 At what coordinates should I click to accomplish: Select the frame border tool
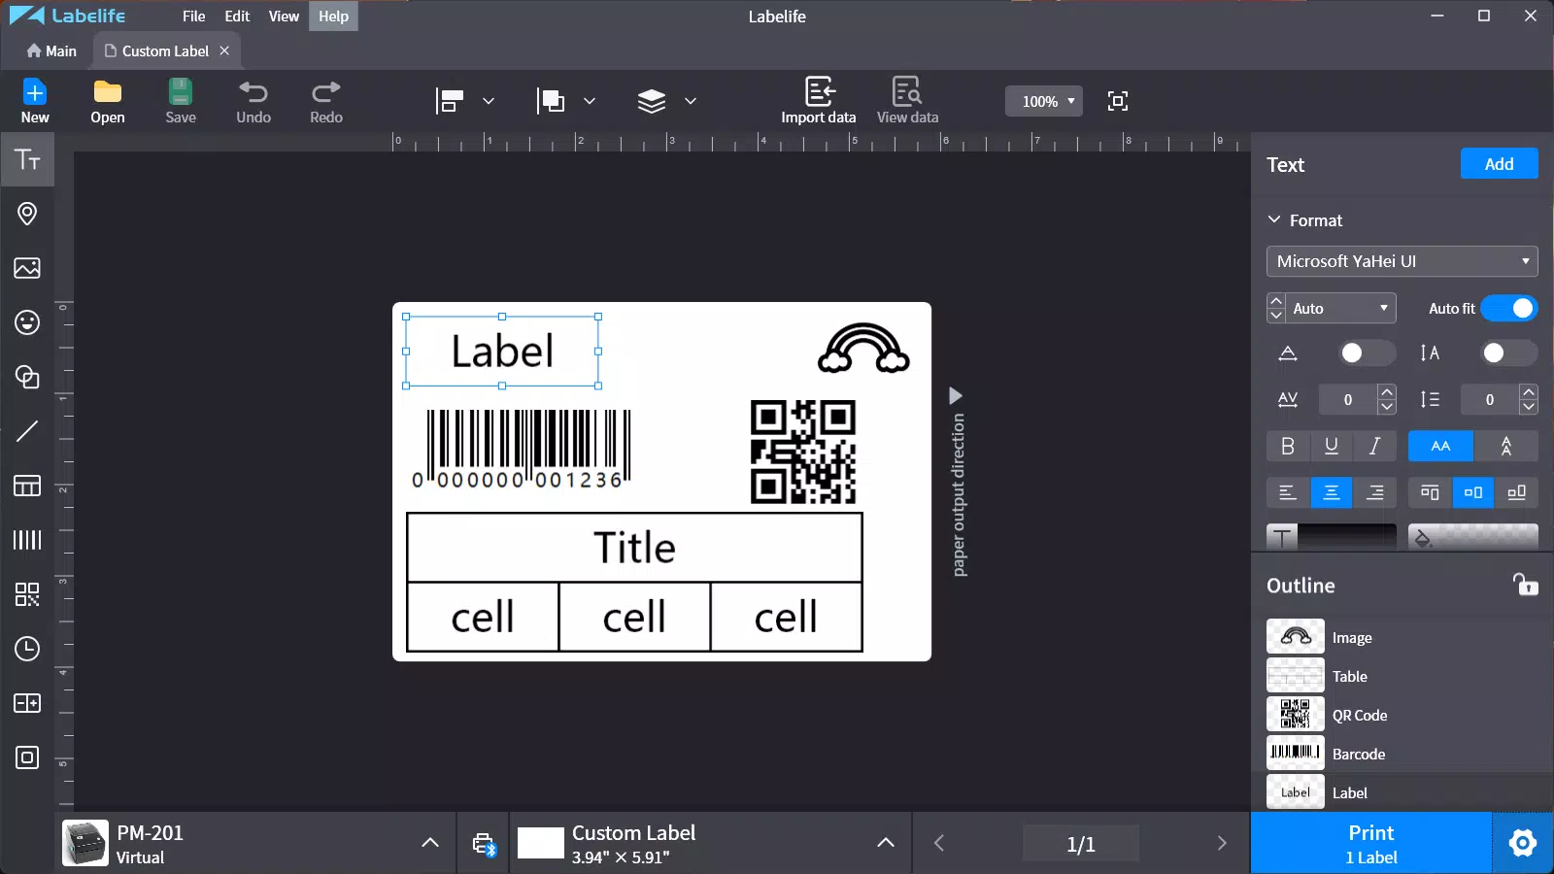tap(27, 757)
